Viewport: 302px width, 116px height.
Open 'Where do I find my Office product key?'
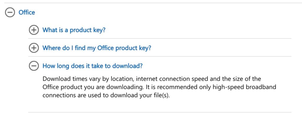[x=97, y=48]
